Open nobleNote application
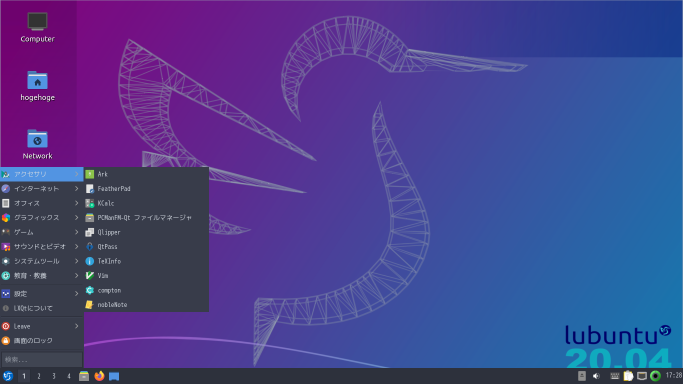Viewport: 683px width, 384px height. pyautogui.click(x=146, y=304)
